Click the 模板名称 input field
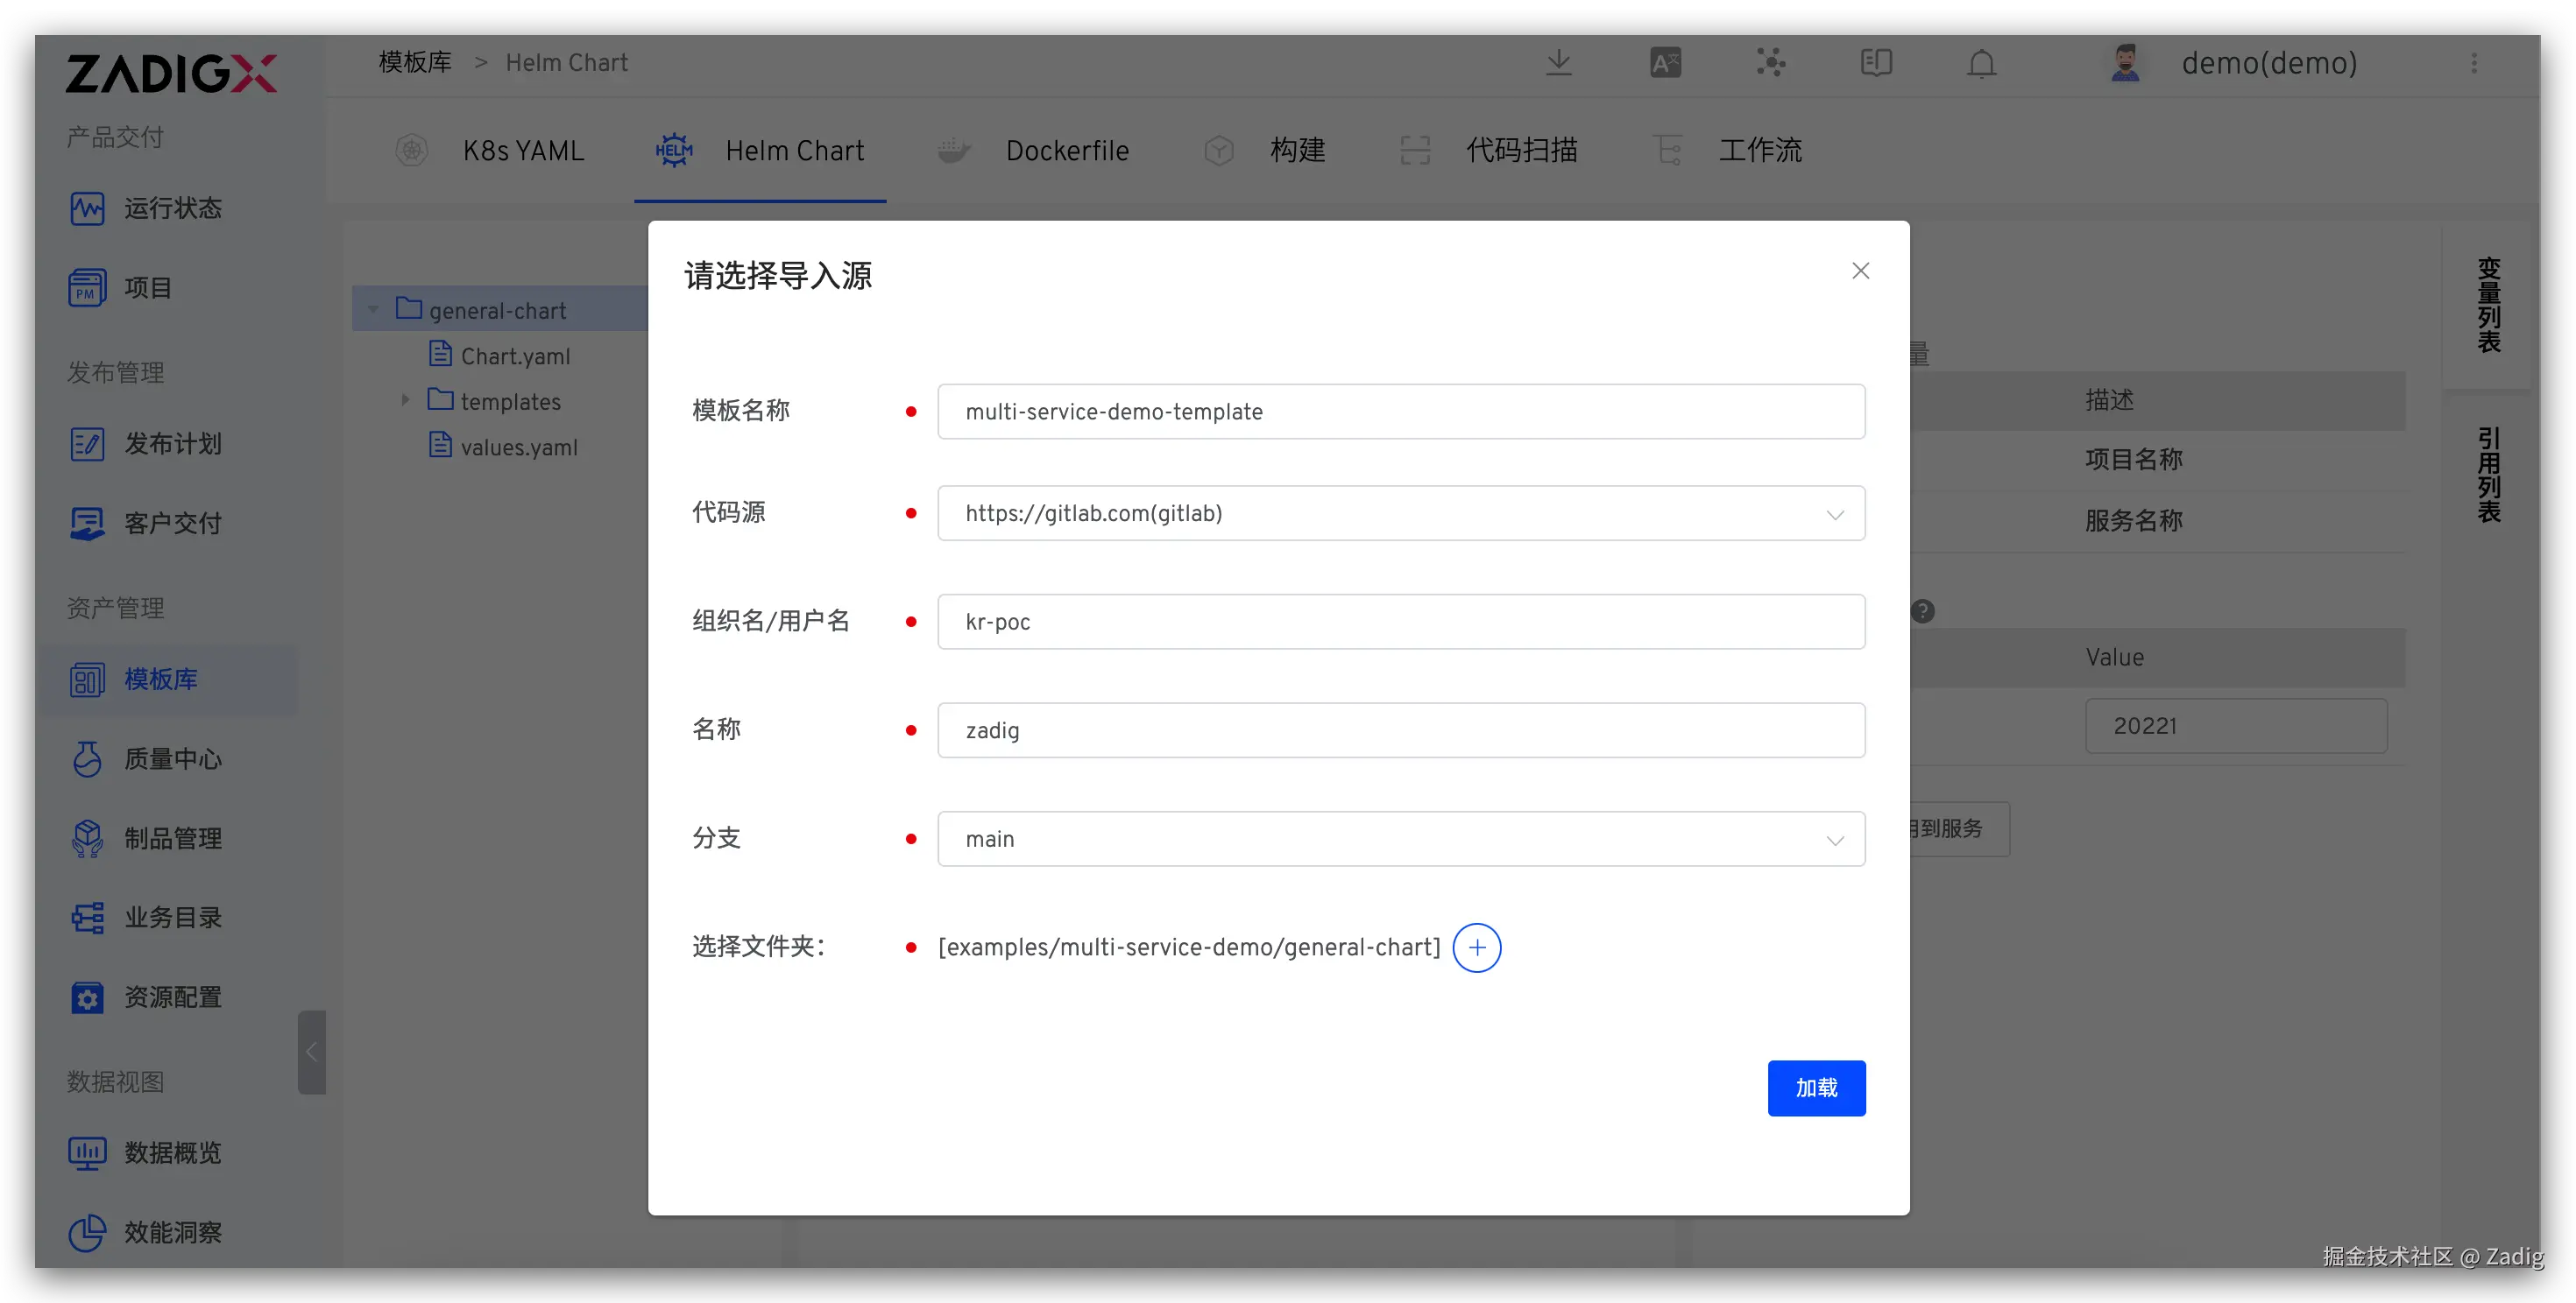 click(1400, 412)
